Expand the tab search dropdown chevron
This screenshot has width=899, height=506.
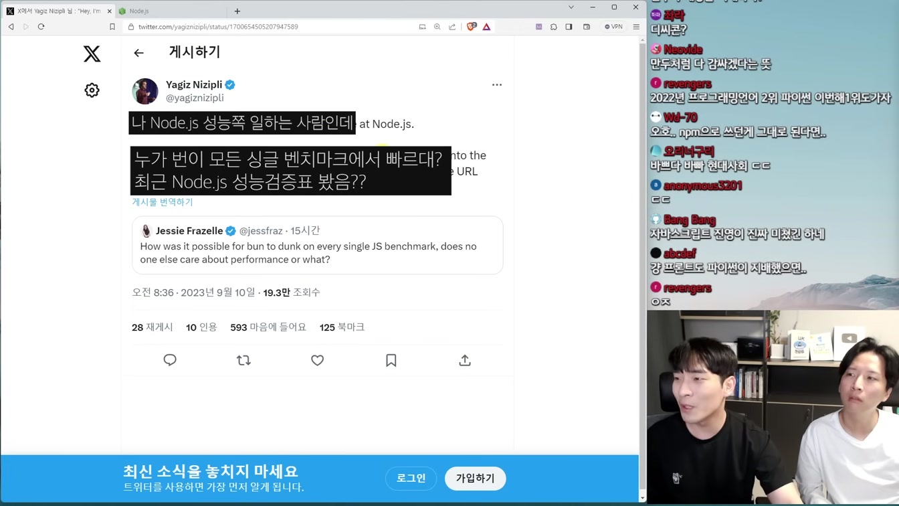click(571, 7)
